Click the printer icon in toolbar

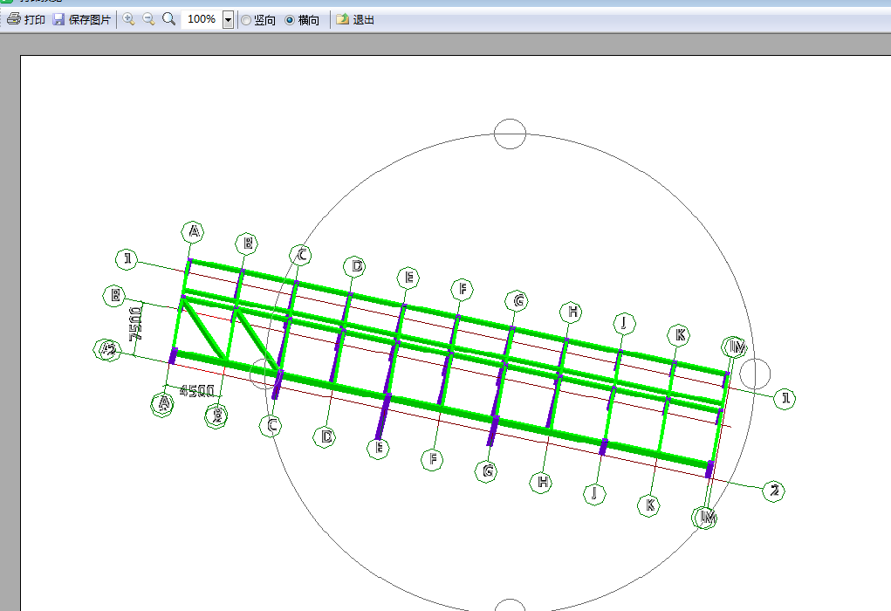point(14,19)
